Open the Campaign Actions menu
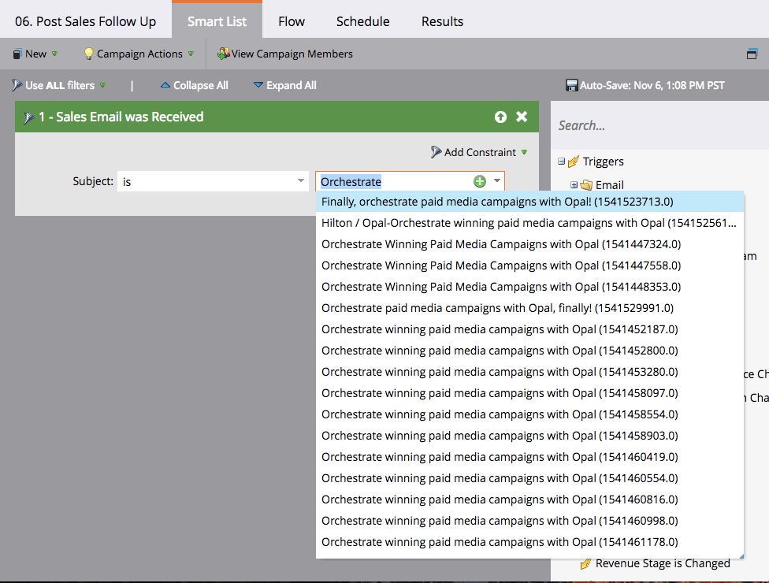The image size is (769, 583). pyautogui.click(x=139, y=54)
